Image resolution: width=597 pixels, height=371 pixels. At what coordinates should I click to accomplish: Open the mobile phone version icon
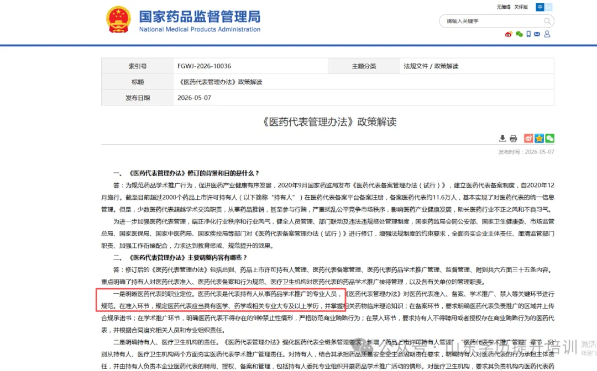(528, 34)
